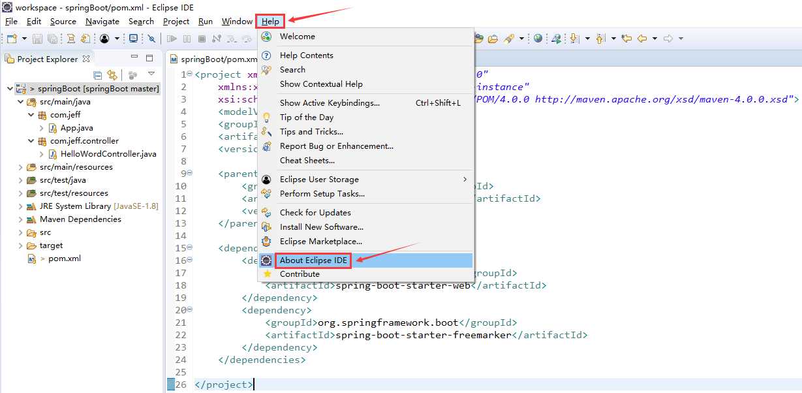The height and width of the screenshot is (393, 802).
Task: Click the Terminate debug toolbar icon
Action: point(202,39)
